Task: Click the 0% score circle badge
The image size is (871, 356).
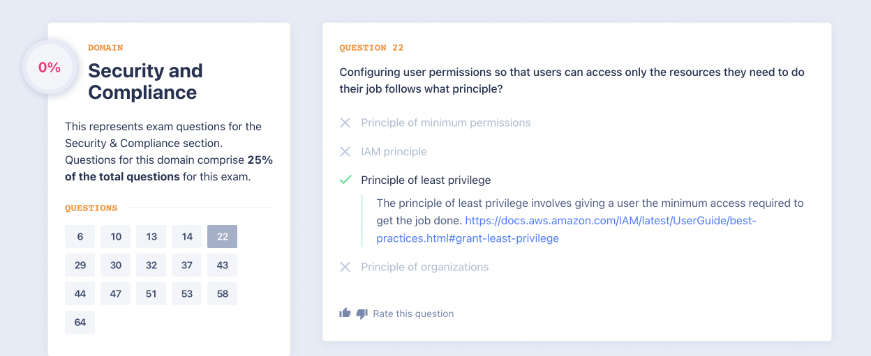Action: [50, 68]
